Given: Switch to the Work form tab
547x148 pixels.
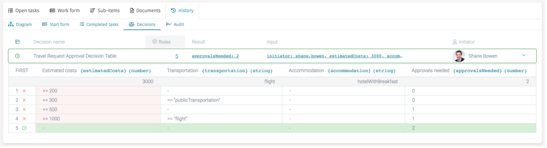Looking at the screenshot, I should pos(65,11).
